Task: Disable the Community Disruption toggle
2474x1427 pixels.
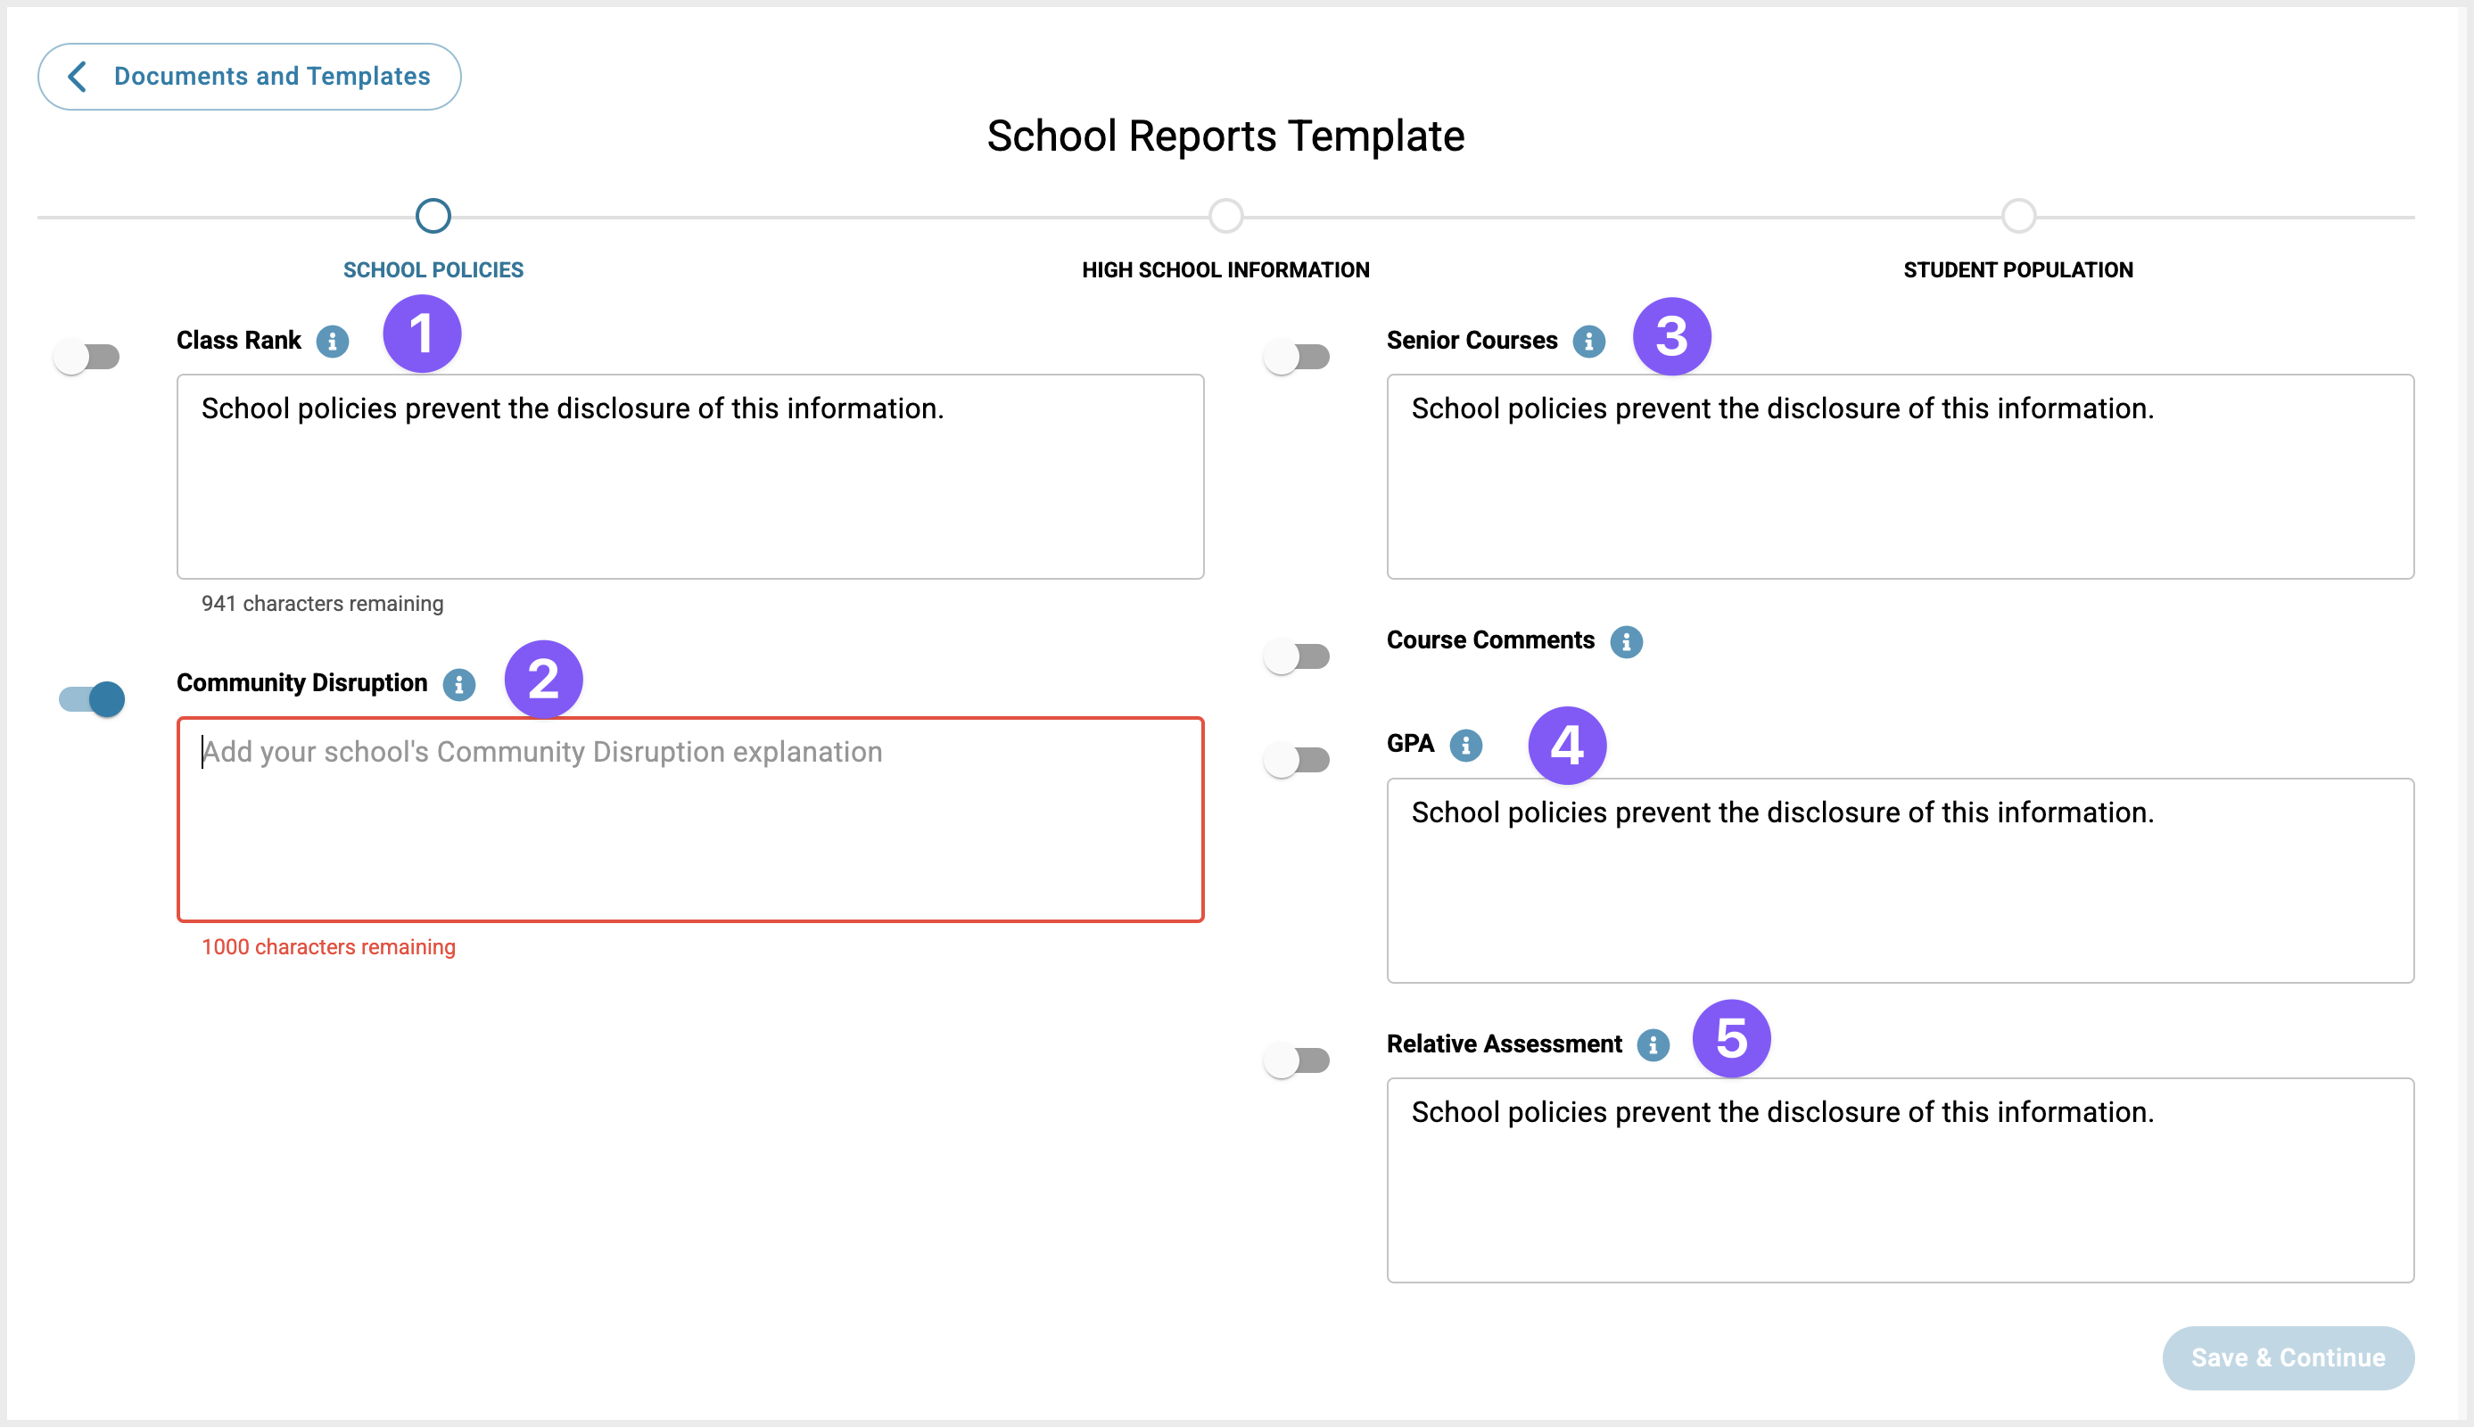Action: point(92,699)
